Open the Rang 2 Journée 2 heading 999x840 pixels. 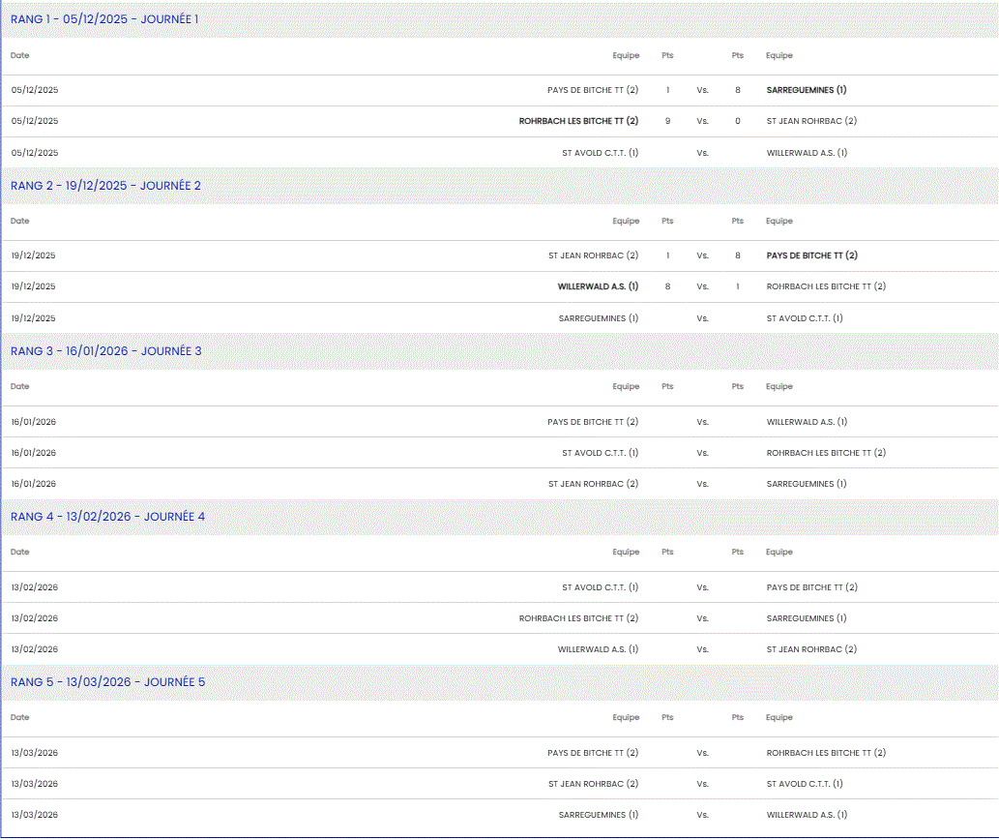click(105, 185)
